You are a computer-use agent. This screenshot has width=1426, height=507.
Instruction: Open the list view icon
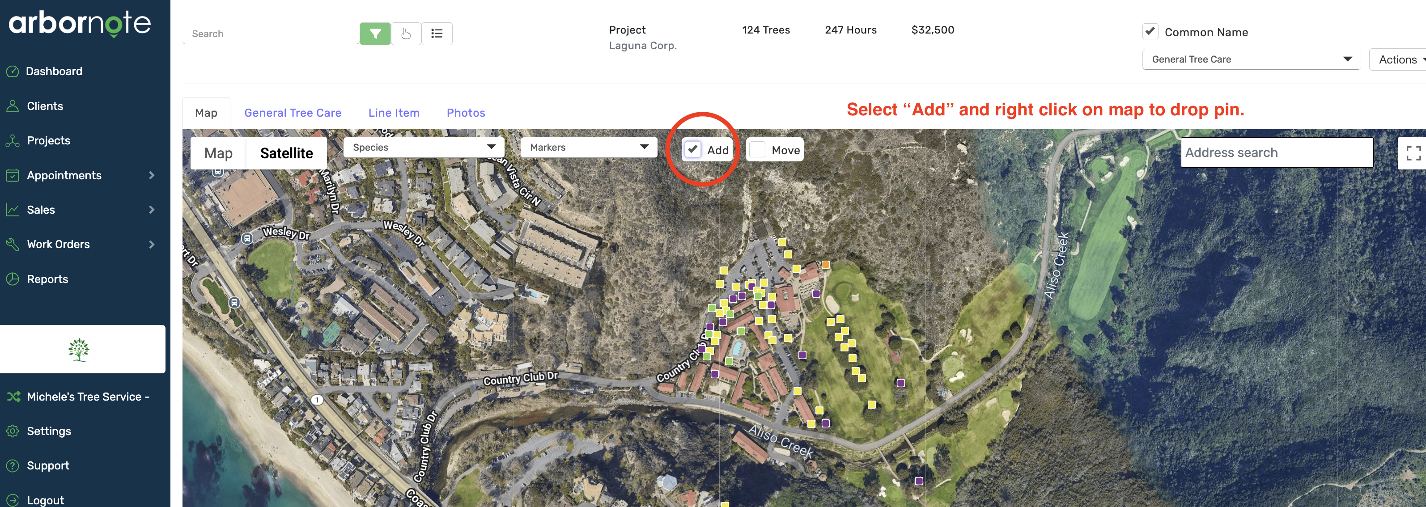[x=437, y=34]
